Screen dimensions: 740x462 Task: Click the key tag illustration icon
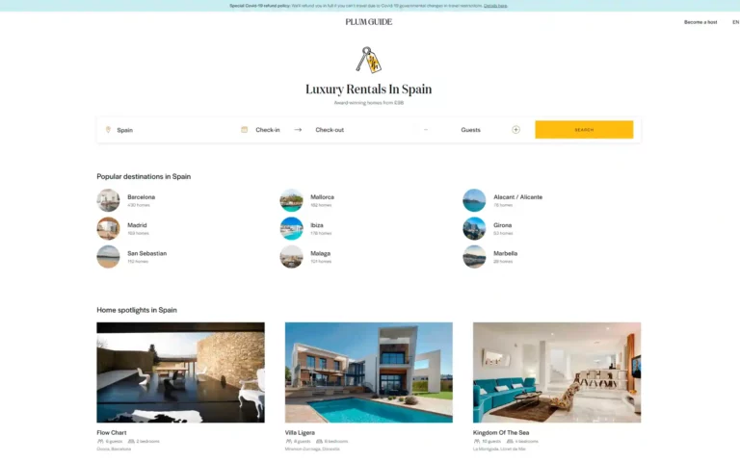[x=368, y=60]
